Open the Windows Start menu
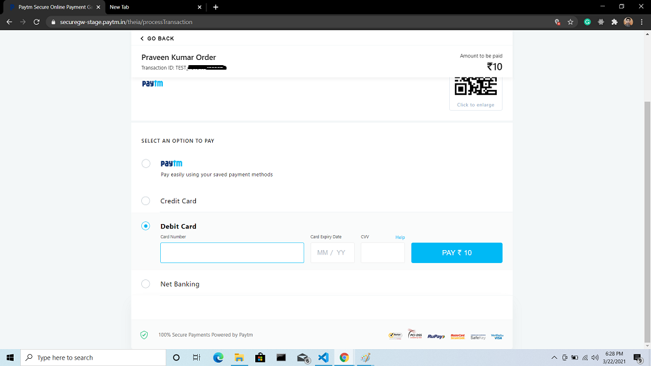 (x=10, y=358)
